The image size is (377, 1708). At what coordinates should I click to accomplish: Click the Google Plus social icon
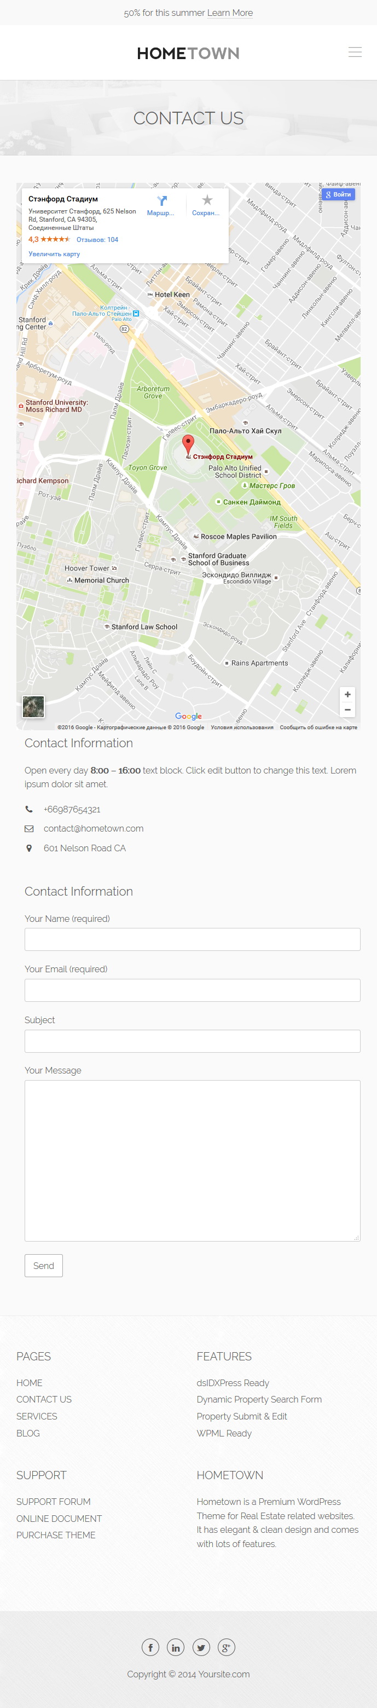pos(227,1647)
